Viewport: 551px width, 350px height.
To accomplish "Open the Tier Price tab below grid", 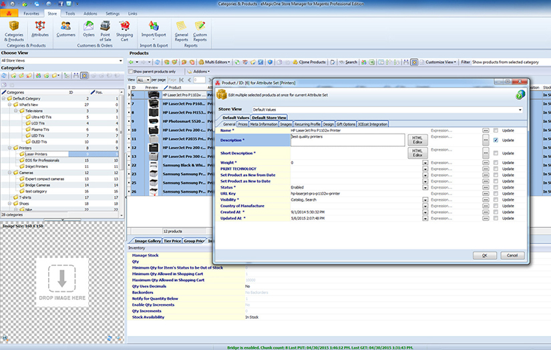I will pos(172,241).
